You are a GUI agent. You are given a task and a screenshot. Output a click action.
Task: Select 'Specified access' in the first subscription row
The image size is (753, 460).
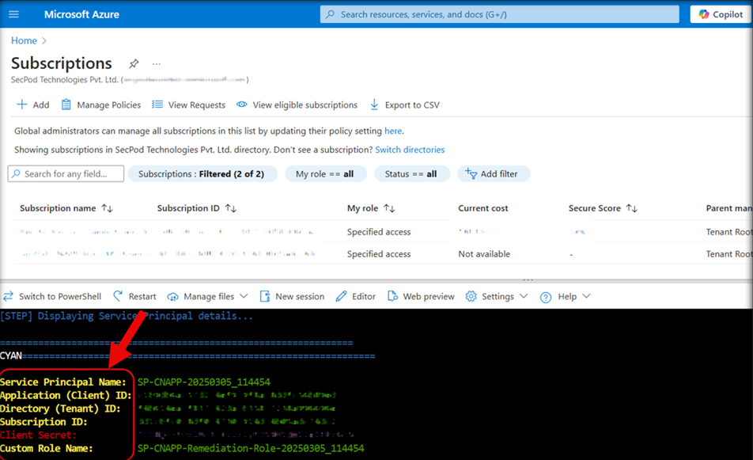(x=379, y=232)
